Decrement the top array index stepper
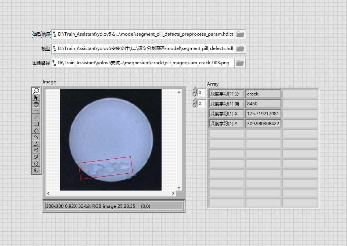Screen dimensions: 347x246 (x=194, y=94)
